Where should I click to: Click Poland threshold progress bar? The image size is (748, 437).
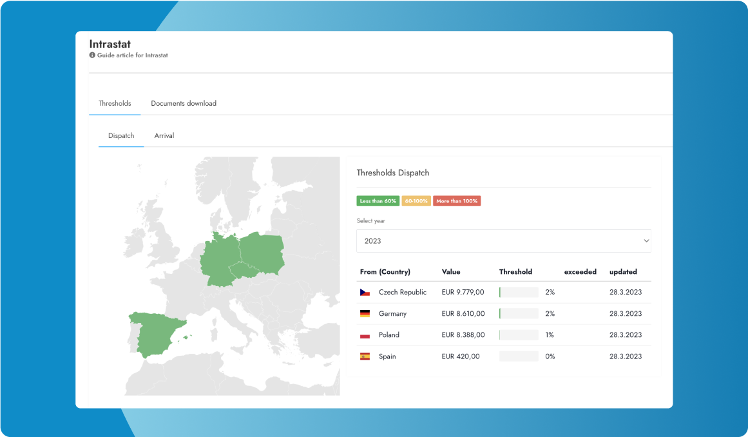click(519, 335)
